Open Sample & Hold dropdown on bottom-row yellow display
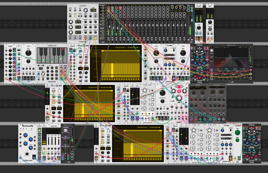Screen dimensions: 268x173 [155, 127]
